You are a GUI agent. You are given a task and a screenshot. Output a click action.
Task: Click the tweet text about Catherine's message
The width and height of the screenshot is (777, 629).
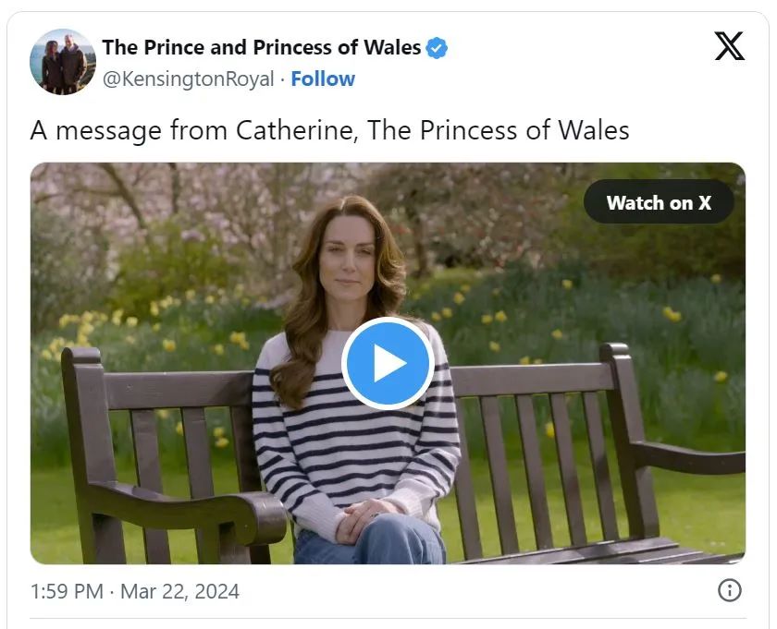(329, 130)
